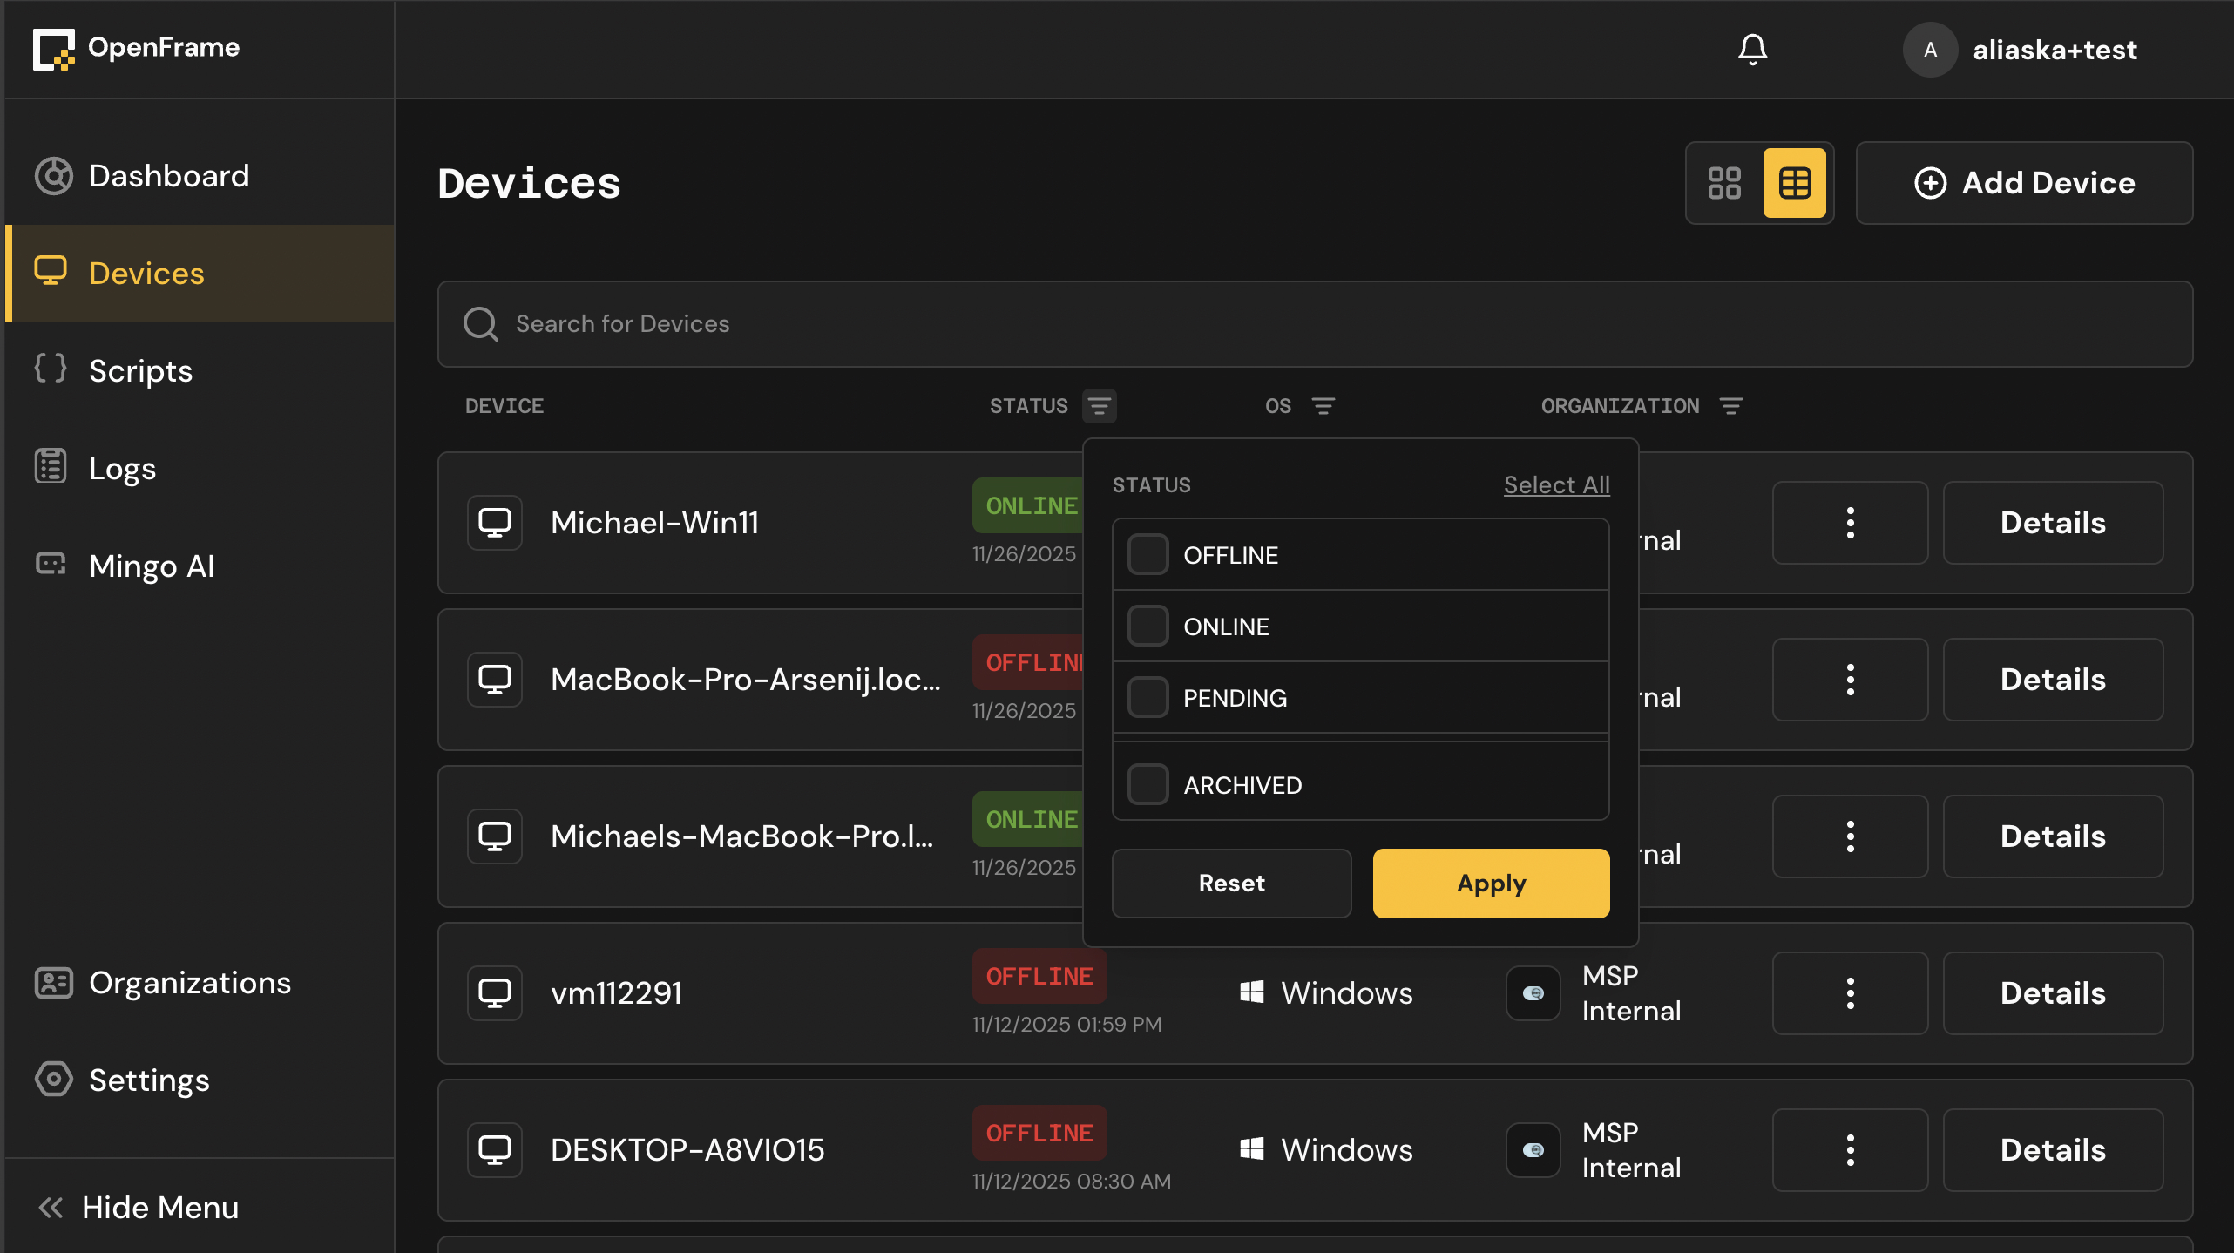Image resolution: width=2234 pixels, height=1253 pixels.
Task: Click Windows OS icon in DESKTOP-A8VIO15 row
Action: (1252, 1149)
